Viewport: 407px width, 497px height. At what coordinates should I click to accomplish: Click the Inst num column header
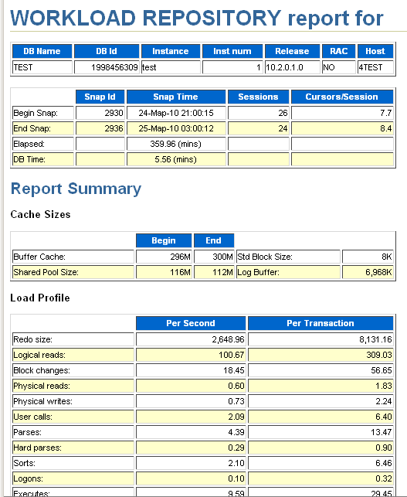tap(232, 51)
